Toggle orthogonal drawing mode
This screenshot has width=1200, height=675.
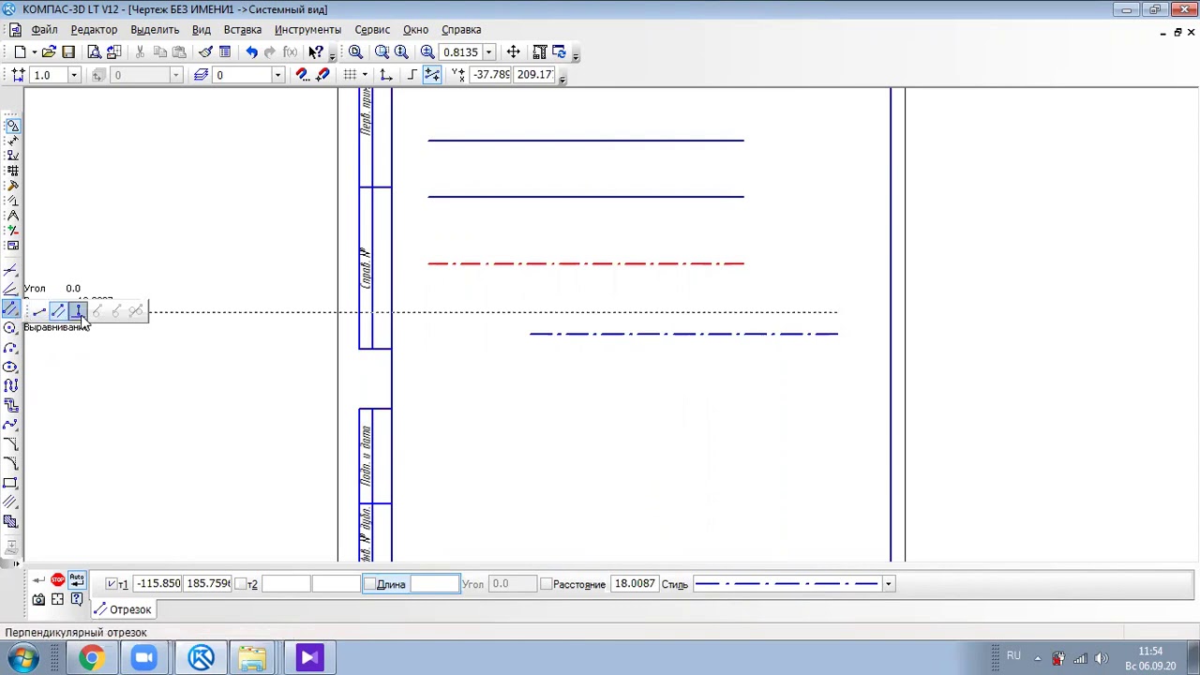(412, 75)
